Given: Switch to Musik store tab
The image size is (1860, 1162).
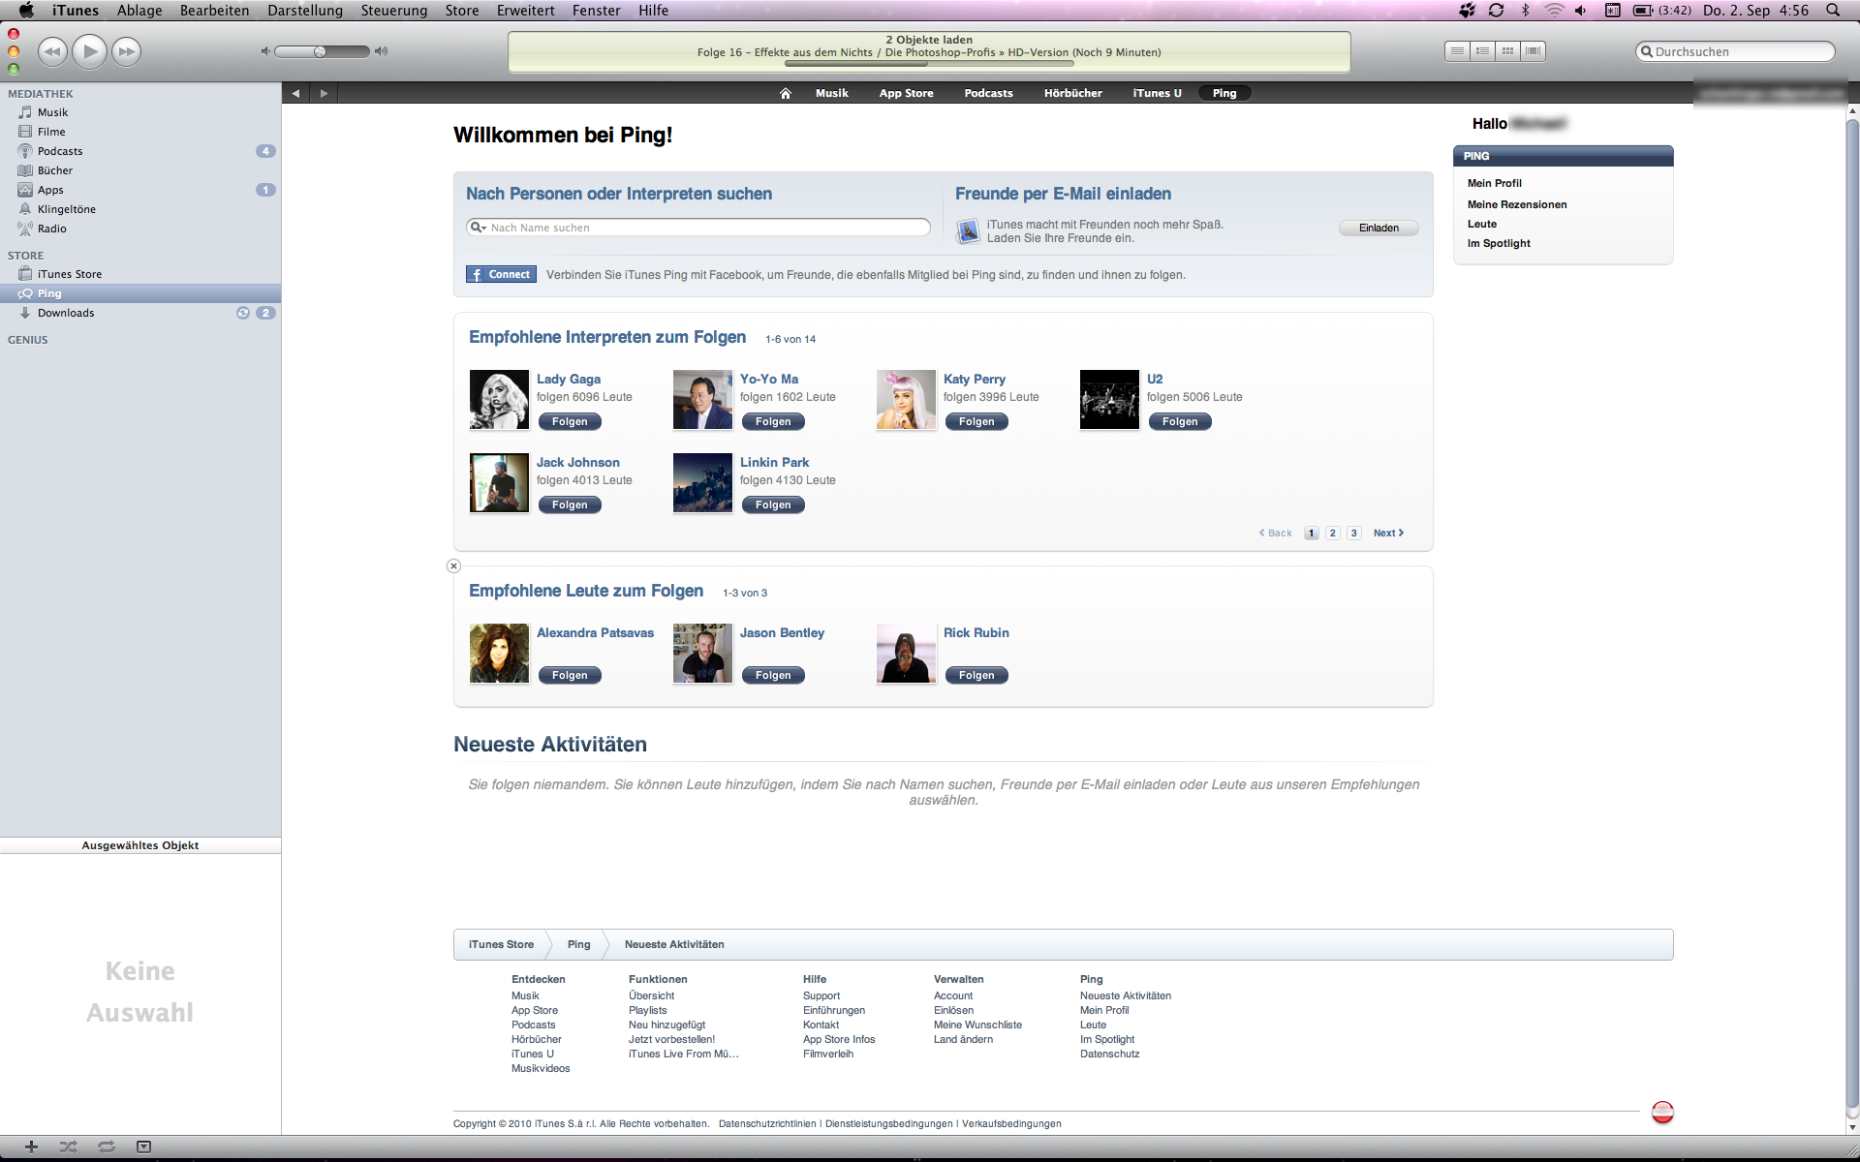Looking at the screenshot, I should [x=831, y=93].
